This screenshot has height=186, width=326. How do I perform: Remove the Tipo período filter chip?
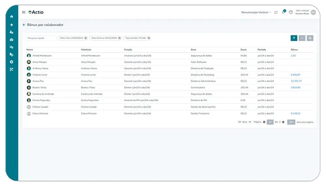[149, 38]
